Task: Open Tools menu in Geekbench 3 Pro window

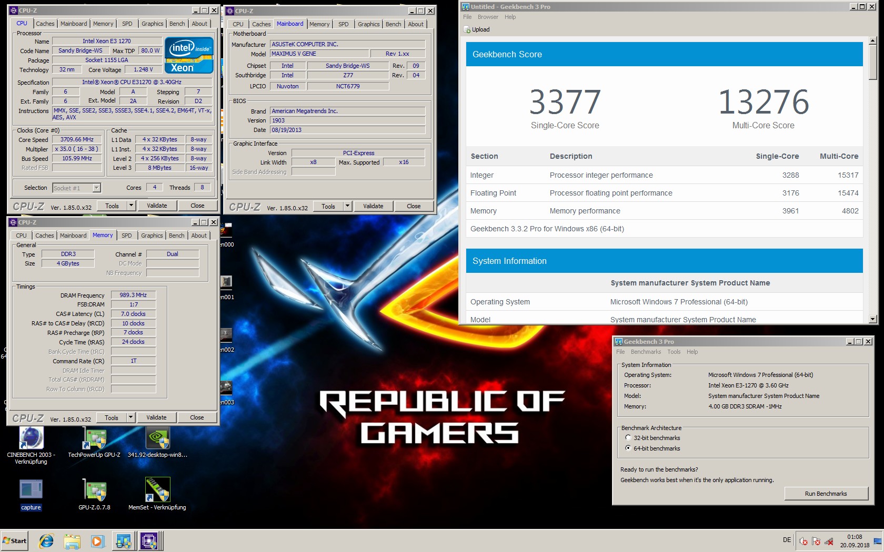Action: (x=674, y=352)
